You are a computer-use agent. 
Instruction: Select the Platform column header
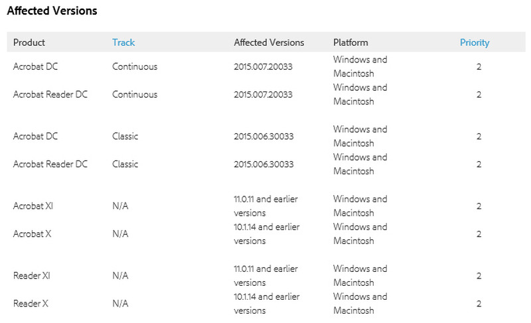click(x=350, y=42)
